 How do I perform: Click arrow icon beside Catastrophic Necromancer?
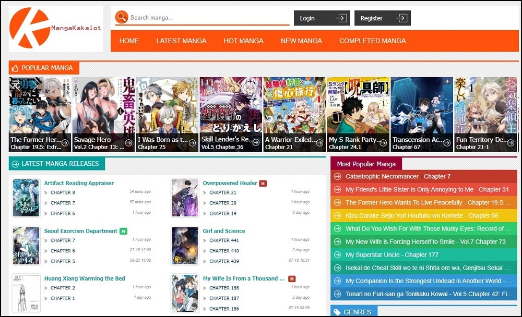(338, 176)
